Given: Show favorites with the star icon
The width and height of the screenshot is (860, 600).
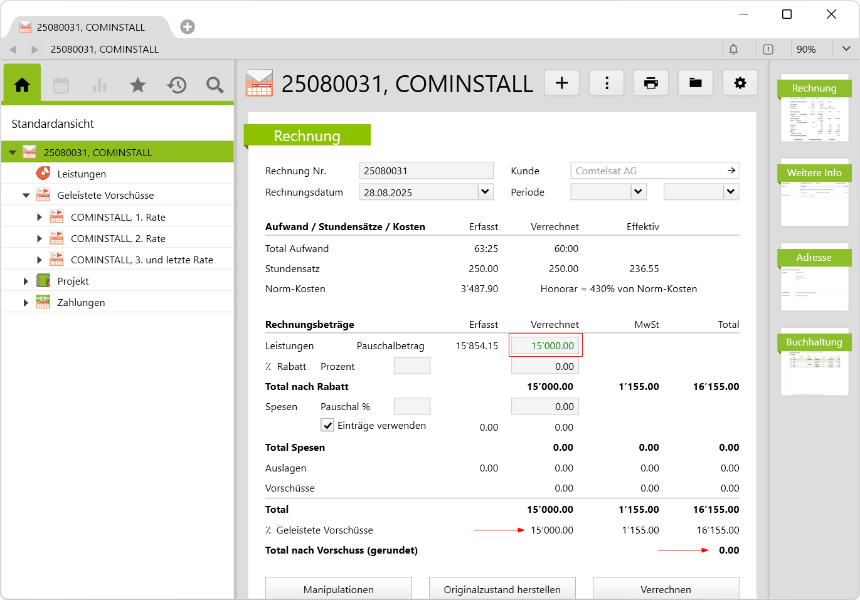Looking at the screenshot, I should pos(138,85).
